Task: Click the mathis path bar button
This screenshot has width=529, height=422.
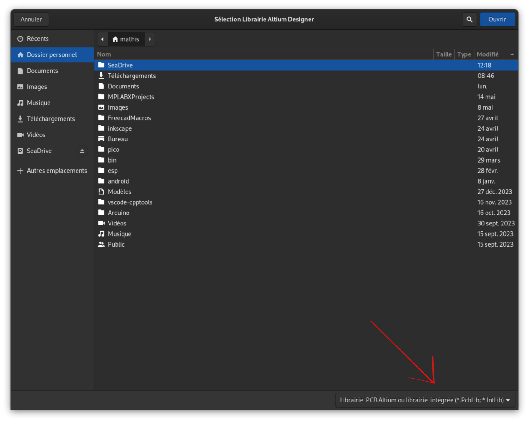Action: (126, 39)
